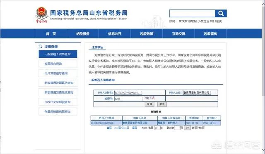The width and height of the screenshot is (265, 154).
Task: Click the 注意事项 tab heading
Action: point(97,47)
